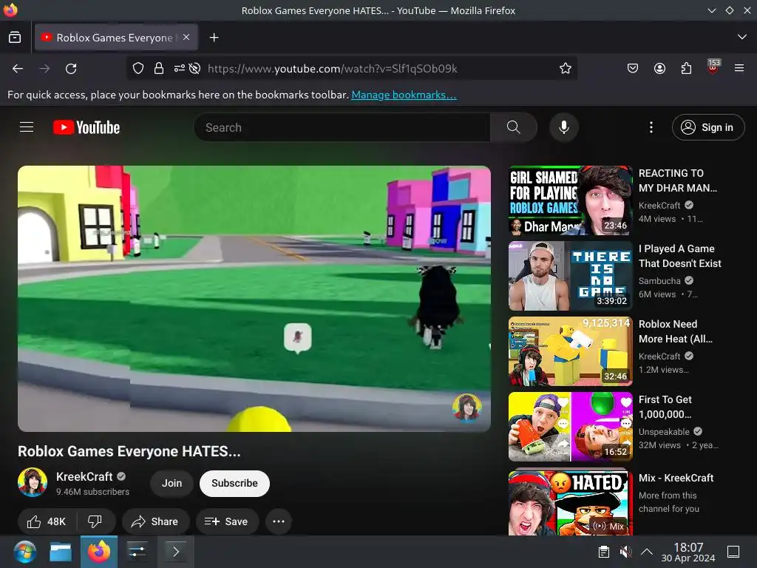Click the Sign in button
This screenshot has height=568, width=757.
click(x=708, y=127)
